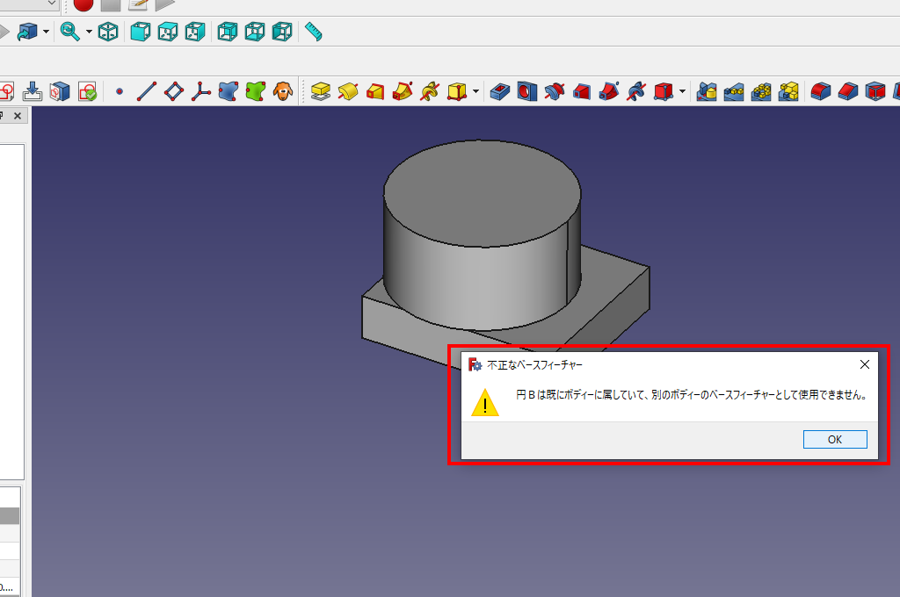Select the Pocket tool
900x597 pixels.
coord(500,91)
